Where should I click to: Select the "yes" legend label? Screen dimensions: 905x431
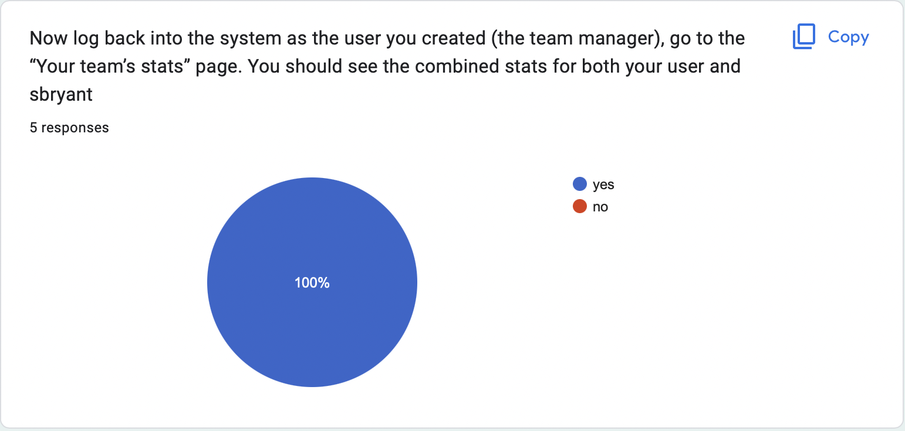(x=603, y=184)
